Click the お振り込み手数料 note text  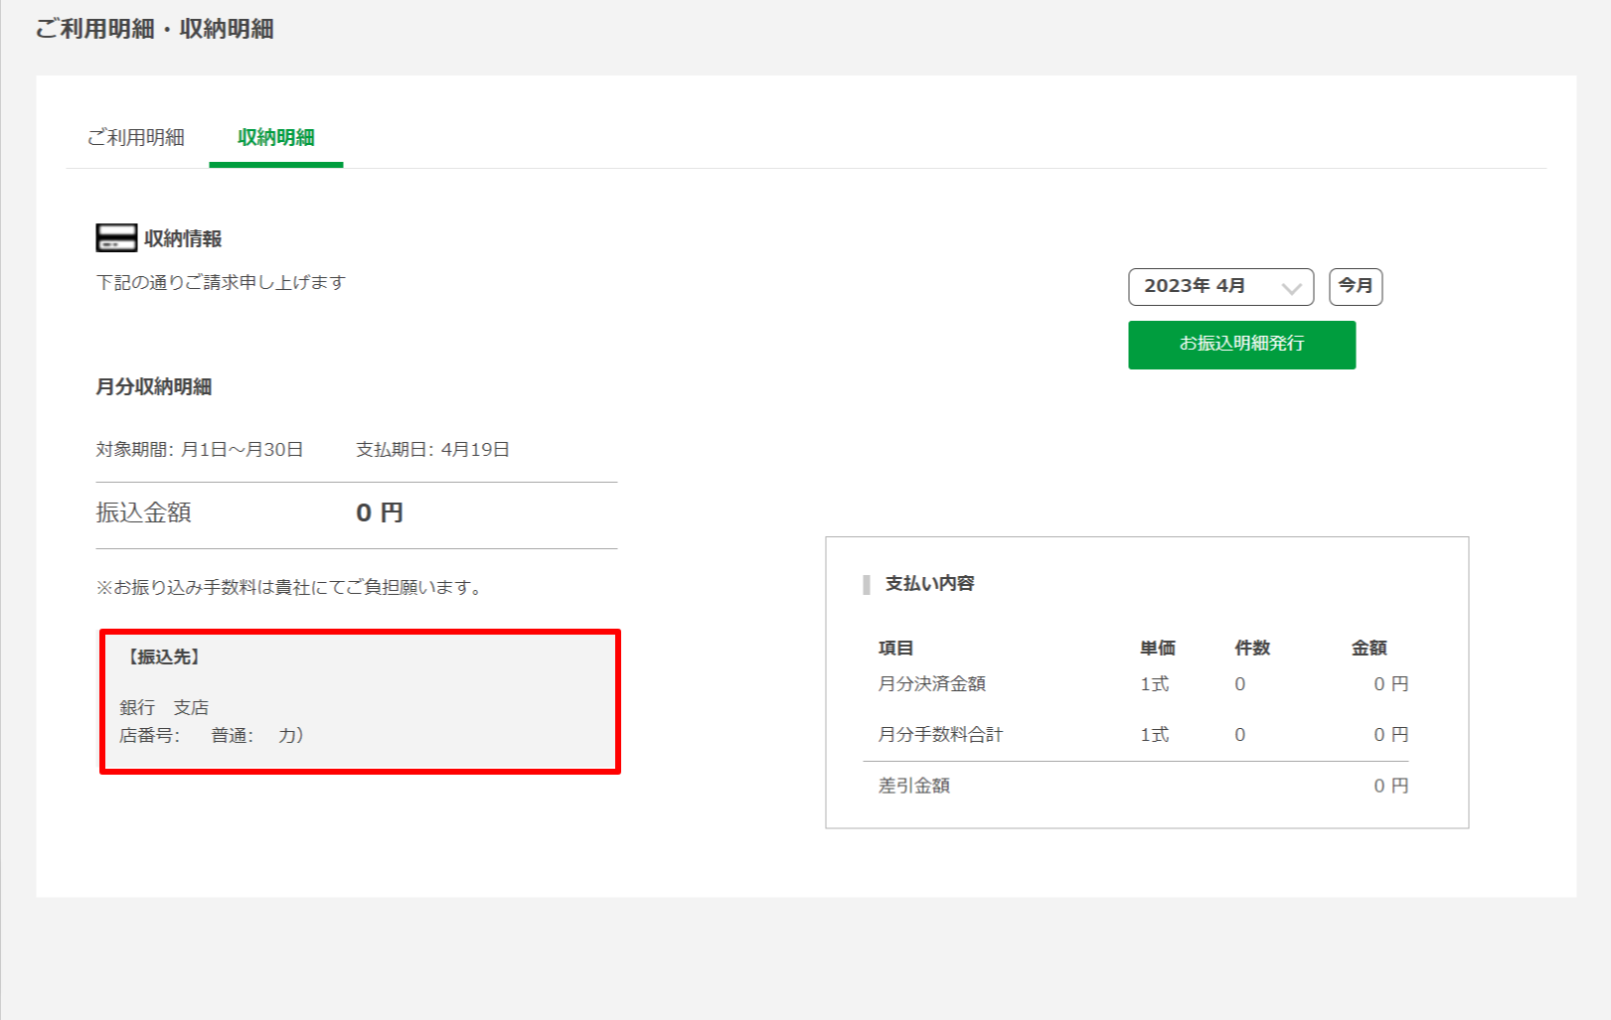click(291, 588)
